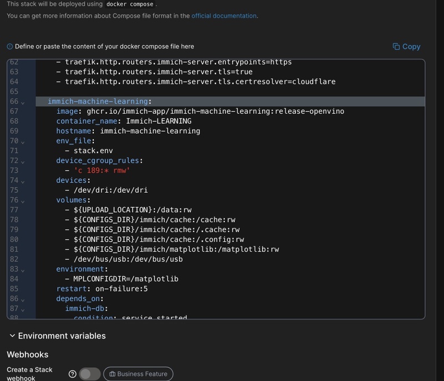Click line number 75 in the gutter
This screenshot has width=444, height=381.
(14, 190)
